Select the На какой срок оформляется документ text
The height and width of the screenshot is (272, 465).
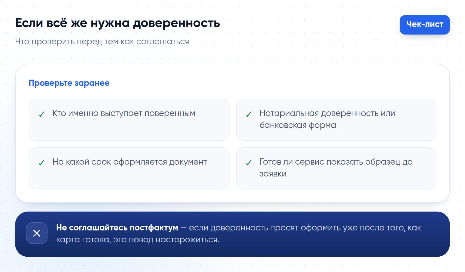click(x=130, y=162)
